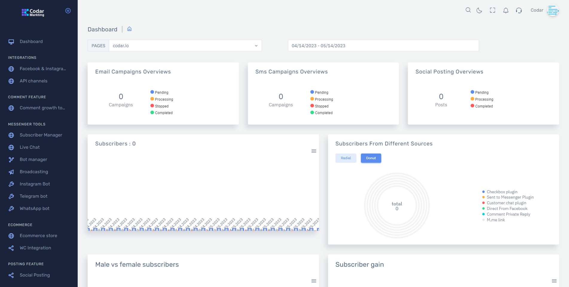Click the WhatsApp bot icon in sidebar
Viewport: 569px width, 287px height.
coord(11,208)
